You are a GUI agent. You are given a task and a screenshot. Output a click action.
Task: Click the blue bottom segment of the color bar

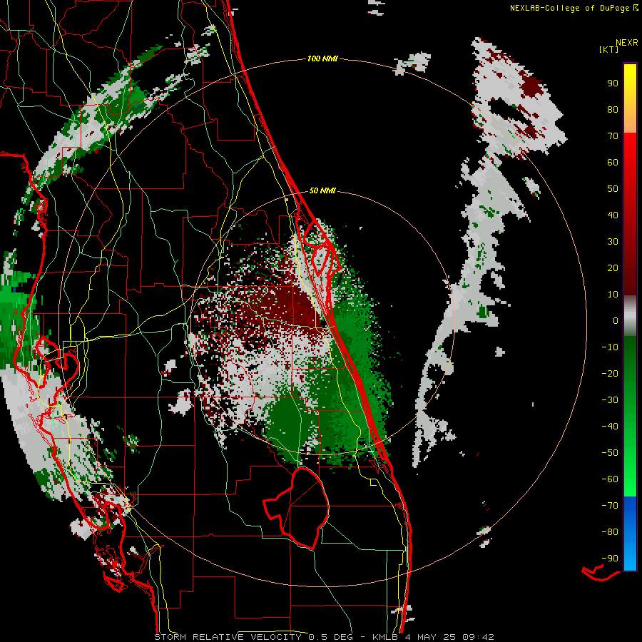630,534
